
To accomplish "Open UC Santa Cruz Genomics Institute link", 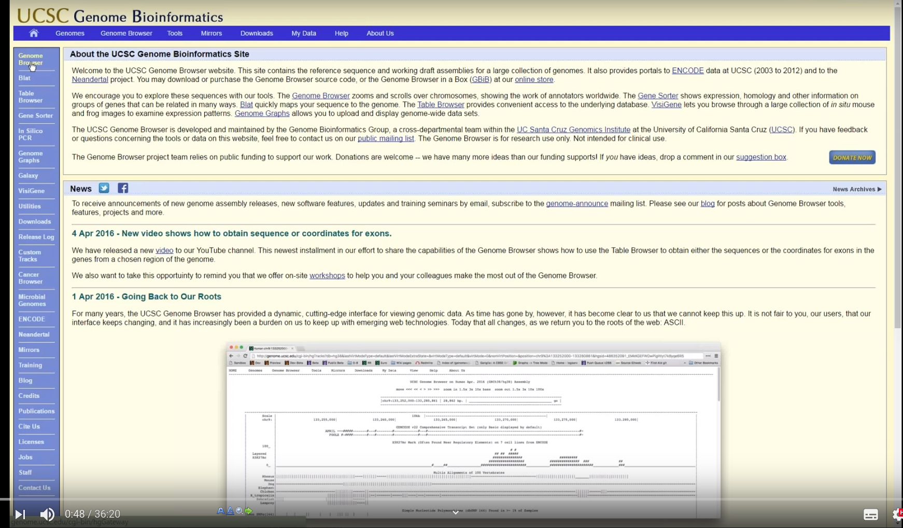I will coord(573,130).
